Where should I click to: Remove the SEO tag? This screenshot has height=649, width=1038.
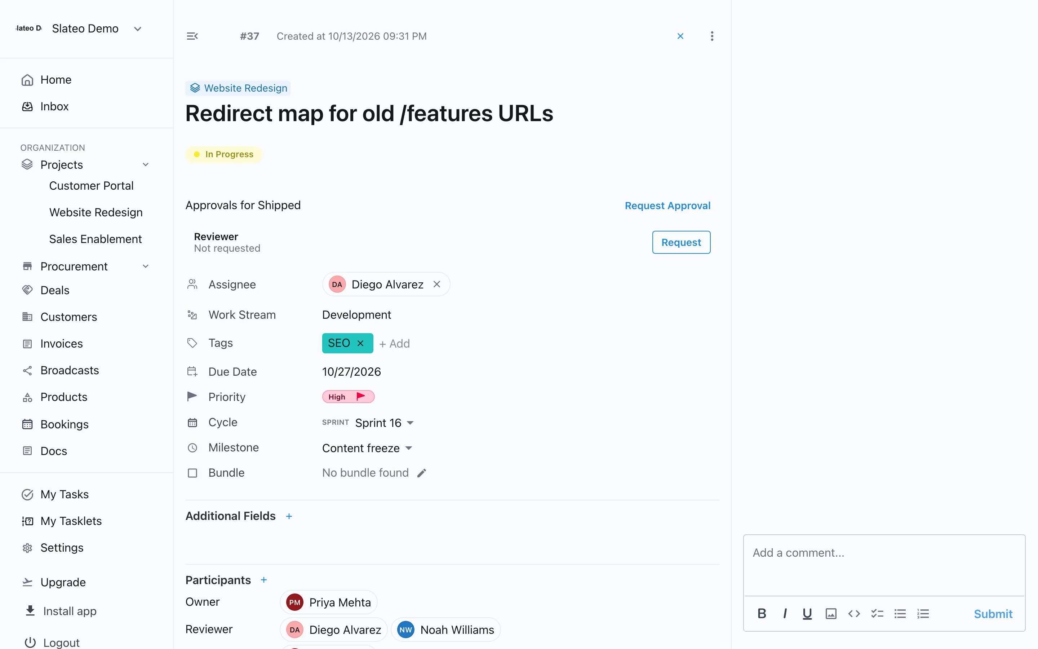(360, 343)
